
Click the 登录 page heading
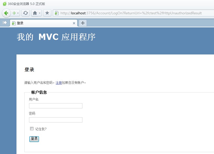click(x=29, y=70)
